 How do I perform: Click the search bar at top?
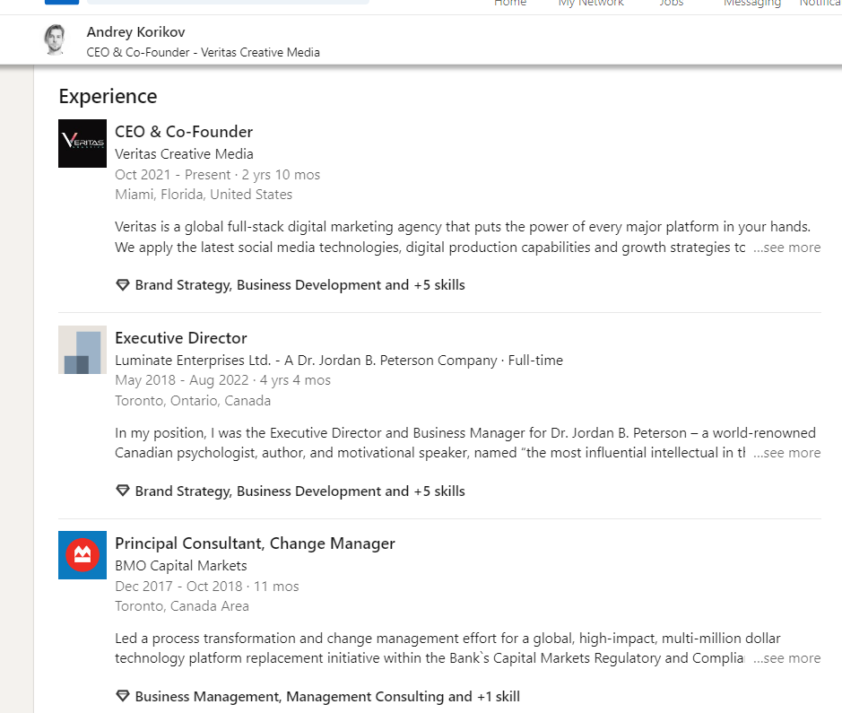point(229,2)
